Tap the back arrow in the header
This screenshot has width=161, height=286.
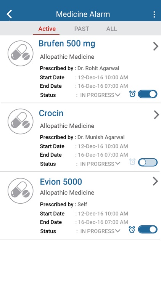(9, 14)
